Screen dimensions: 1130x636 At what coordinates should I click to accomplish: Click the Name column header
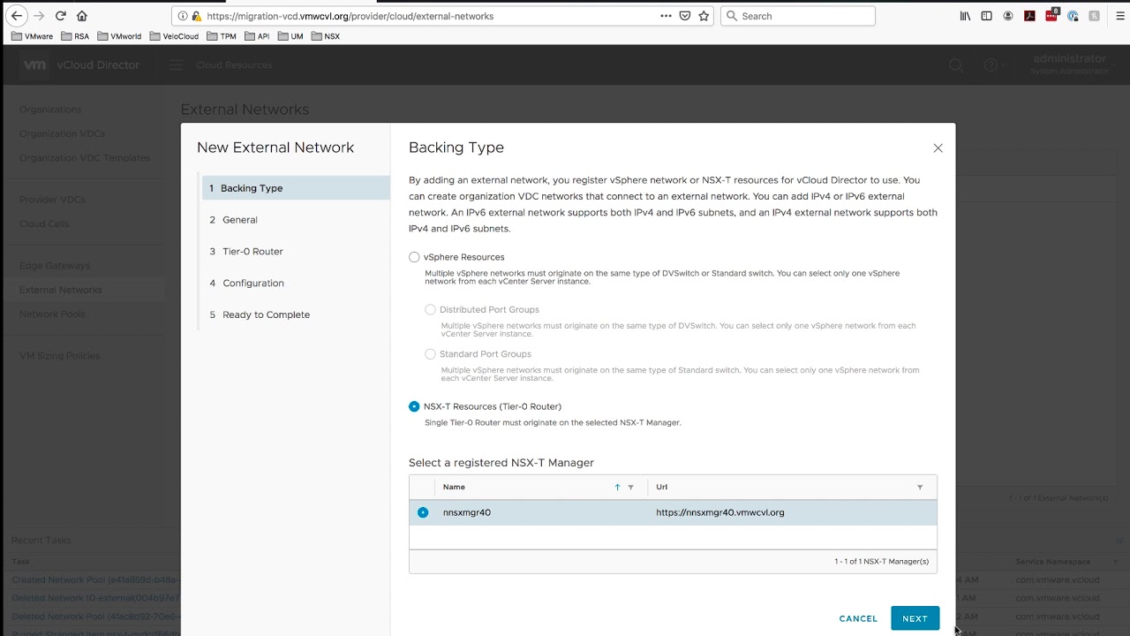[454, 487]
